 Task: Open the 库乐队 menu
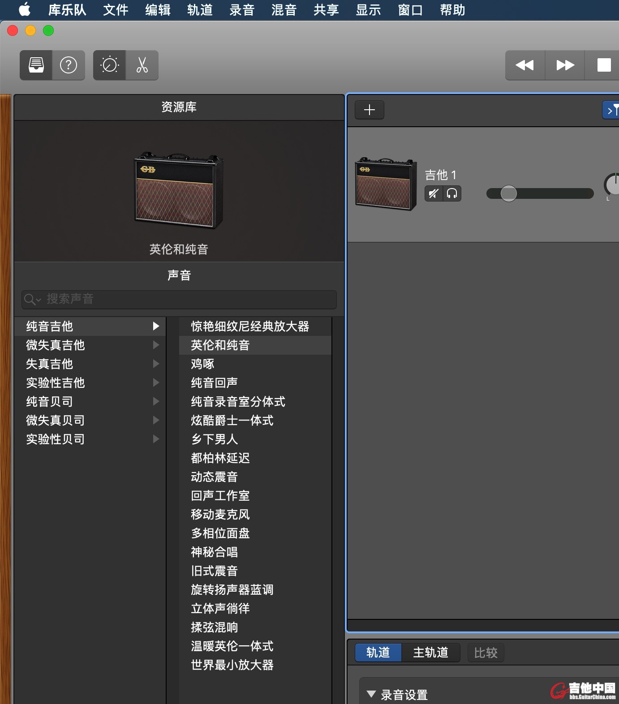67,10
